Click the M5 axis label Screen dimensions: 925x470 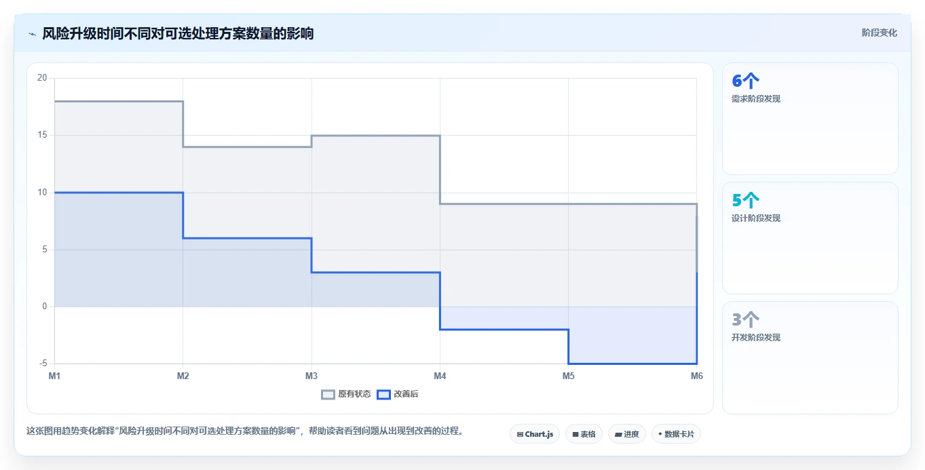click(568, 375)
